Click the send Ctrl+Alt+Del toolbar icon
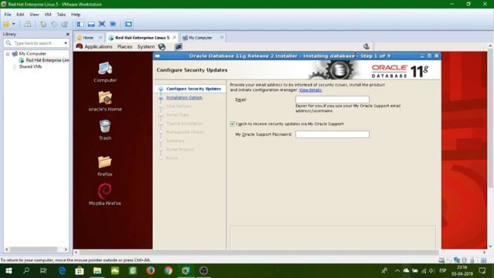494x278 pixels. [28, 24]
